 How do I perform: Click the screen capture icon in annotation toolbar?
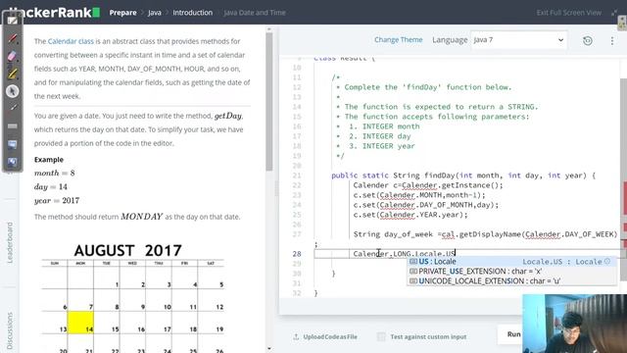click(13, 144)
